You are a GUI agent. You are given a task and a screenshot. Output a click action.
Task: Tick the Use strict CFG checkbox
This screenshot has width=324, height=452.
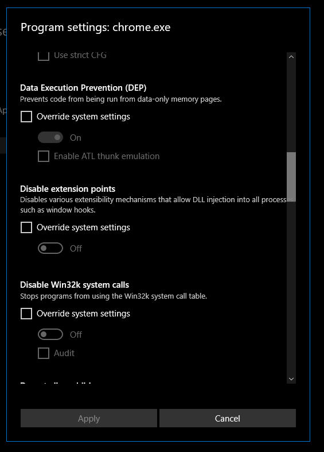(x=44, y=56)
